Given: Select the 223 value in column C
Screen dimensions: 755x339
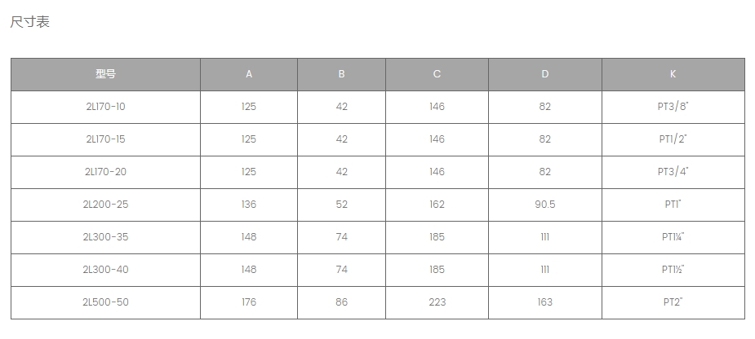Looking at the screenshot, I should click(437, 302).
